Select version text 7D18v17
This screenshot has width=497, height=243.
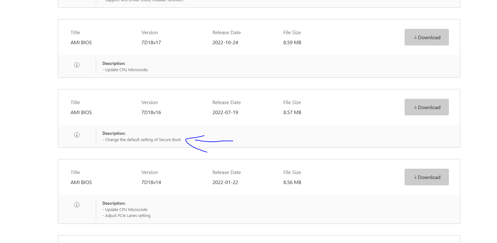(151, 43)
